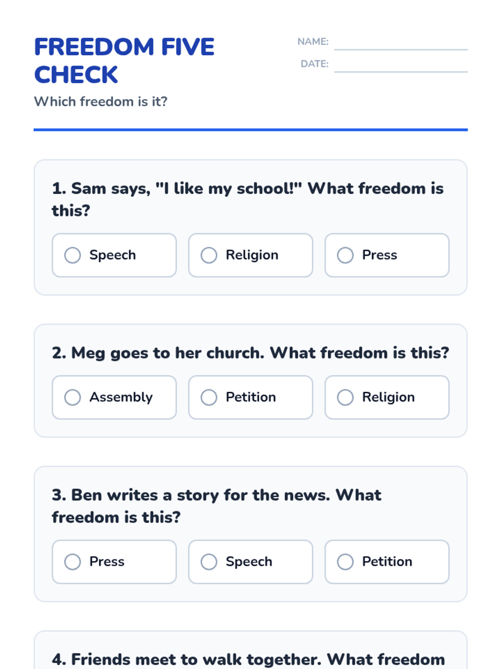Click question 4 about friends walking together
Image resolution: width=501 pixels, height=669 pixels.
[x=248, y=659]
